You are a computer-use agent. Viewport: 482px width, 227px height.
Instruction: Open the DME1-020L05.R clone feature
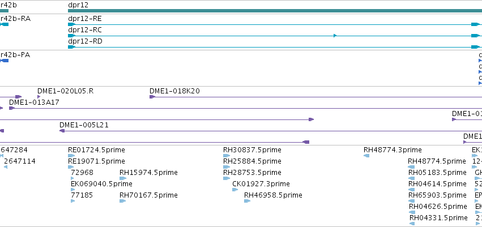[66, 91]
